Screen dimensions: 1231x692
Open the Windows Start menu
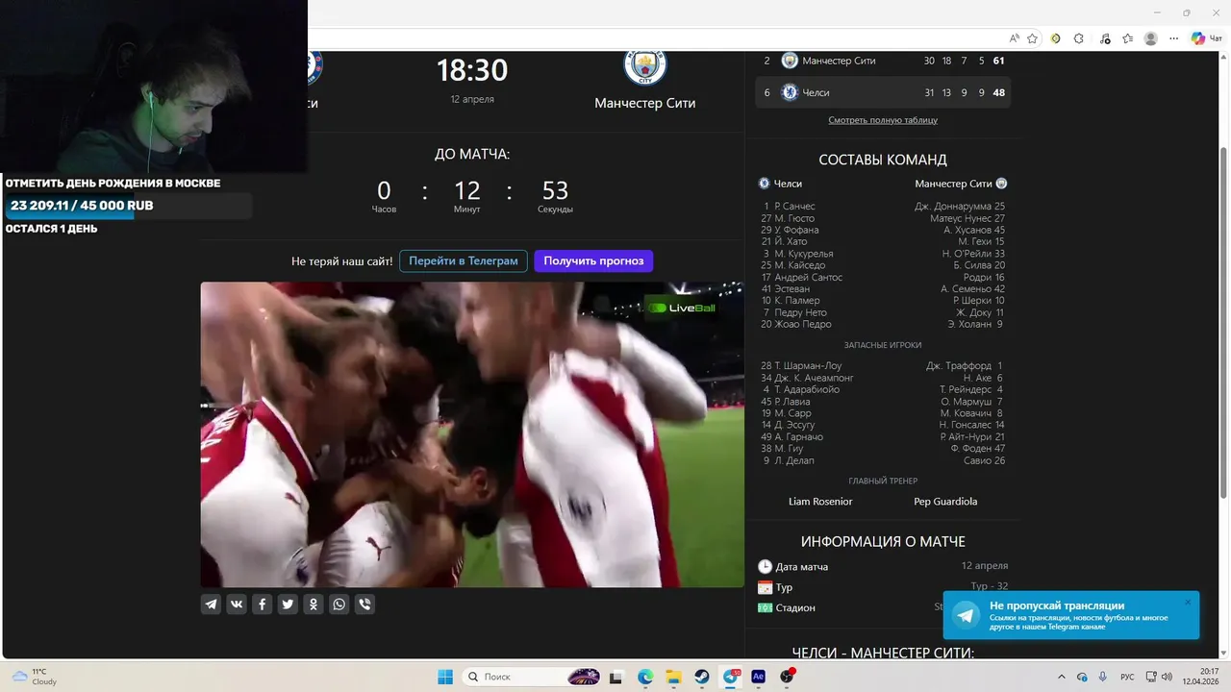coord(445,677)
